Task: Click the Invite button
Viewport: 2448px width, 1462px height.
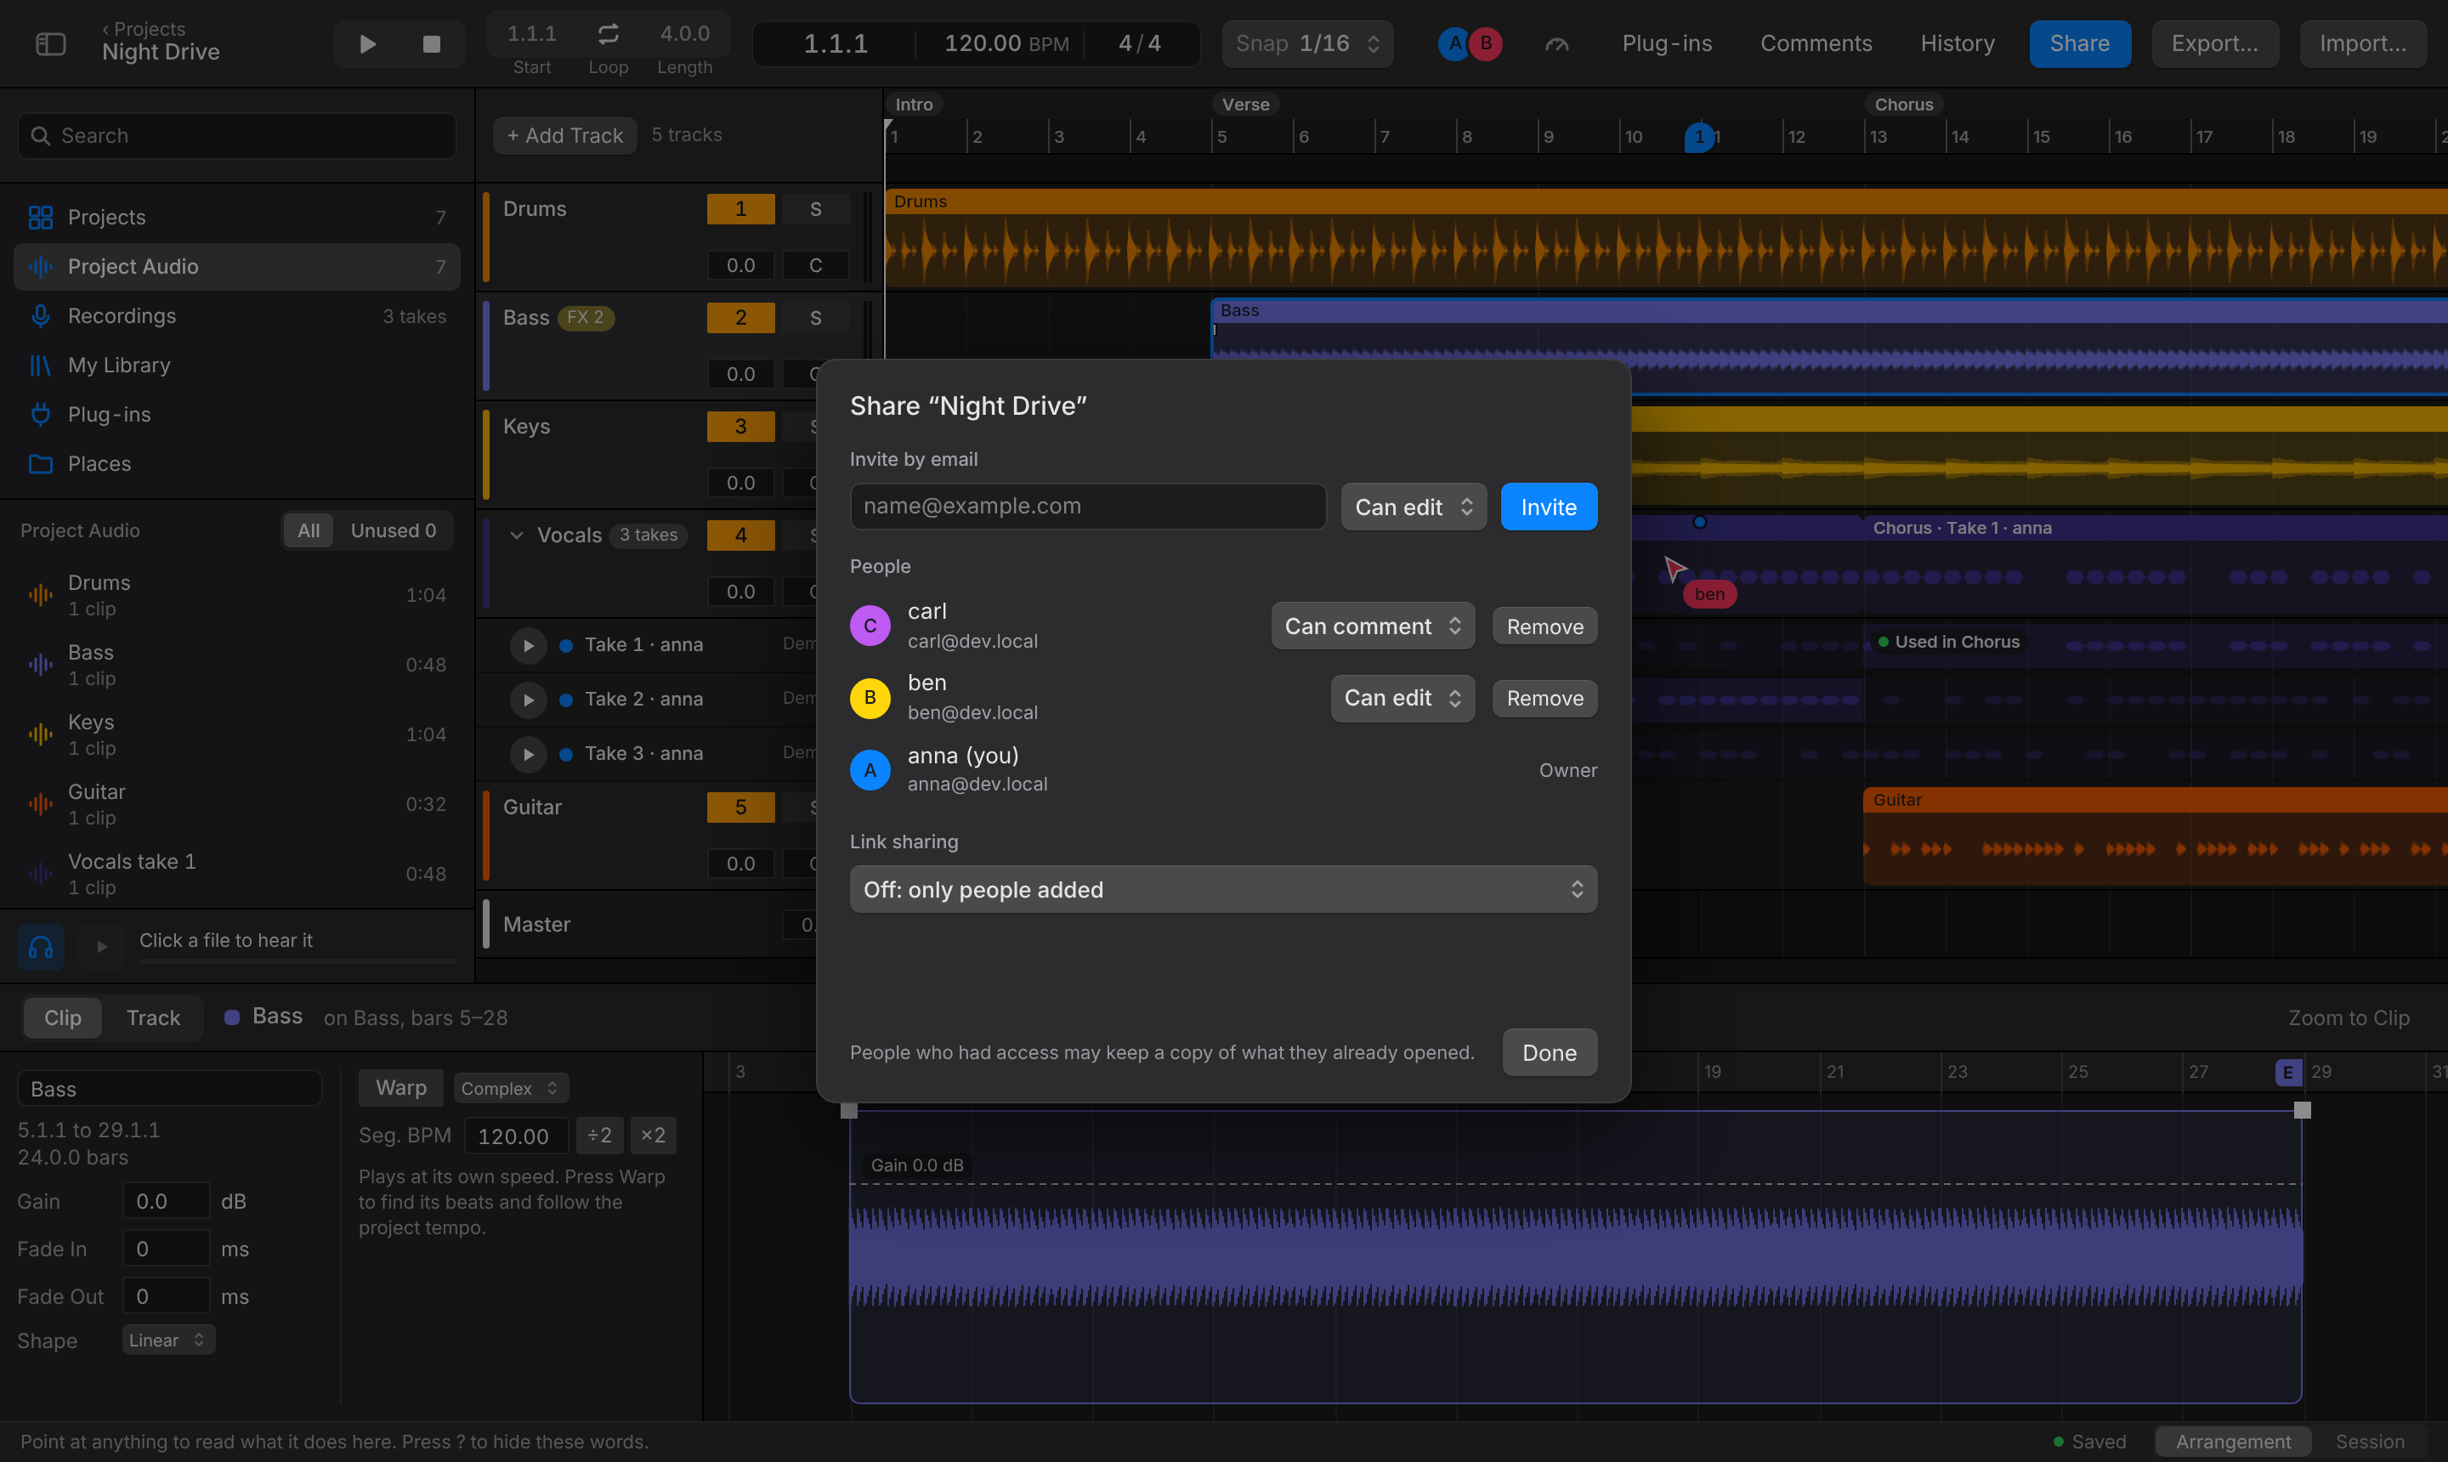Action: [x=1549, y=507]
